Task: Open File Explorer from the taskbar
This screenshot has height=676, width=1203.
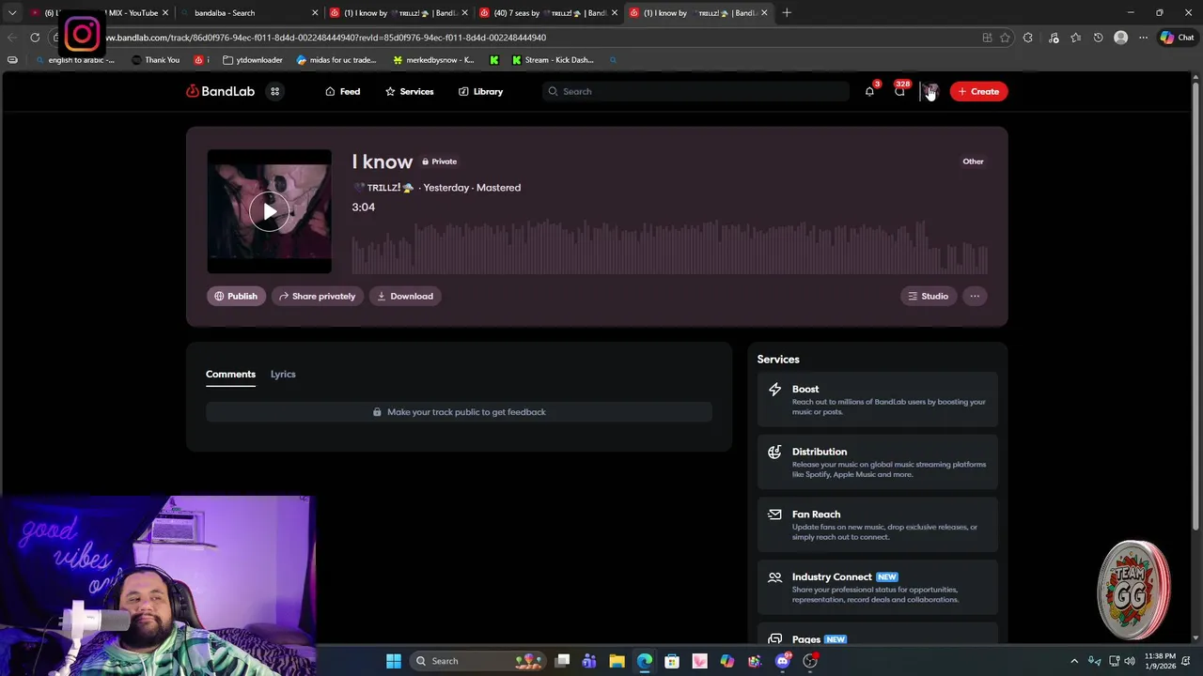Action: 617,661
